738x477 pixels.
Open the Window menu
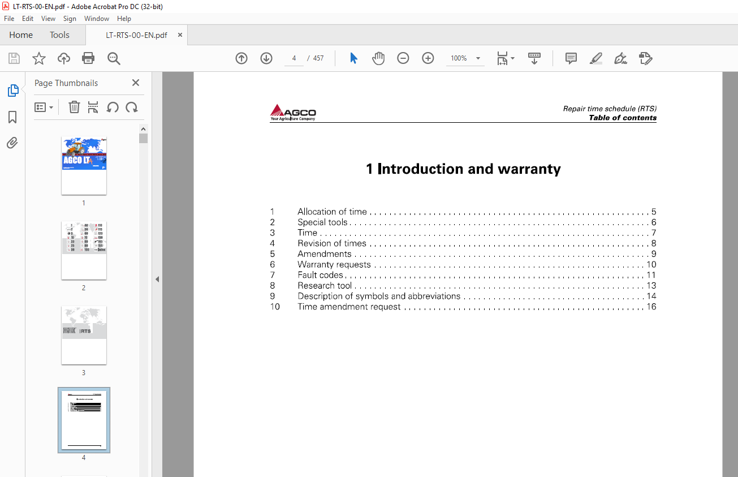(97, 19)
